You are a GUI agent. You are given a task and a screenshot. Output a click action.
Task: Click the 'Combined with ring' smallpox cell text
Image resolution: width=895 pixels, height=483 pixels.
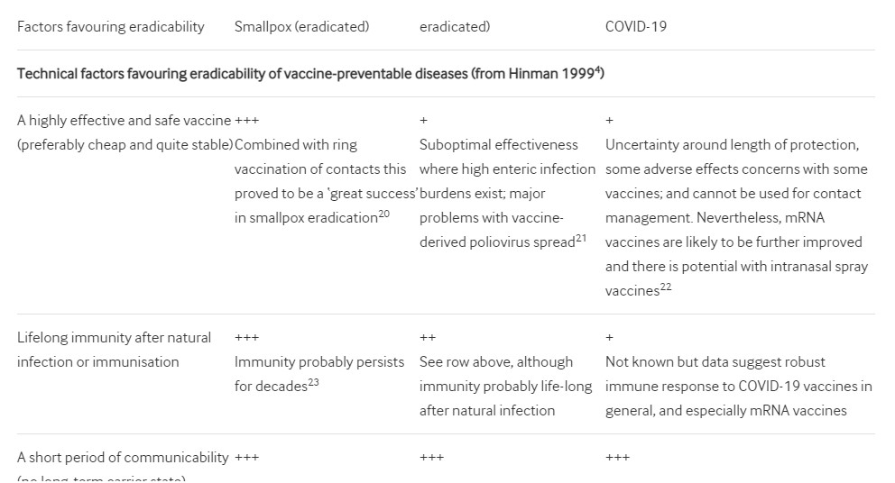tap(295, 144)
